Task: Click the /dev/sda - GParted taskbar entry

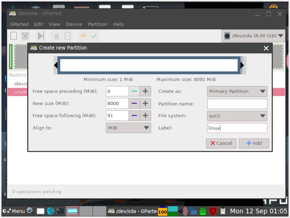Action: coord(132,211)
